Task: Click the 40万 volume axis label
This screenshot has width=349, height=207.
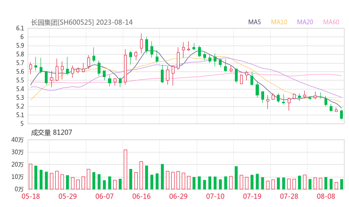Action: pyautogui.click(x=17, y=140)
